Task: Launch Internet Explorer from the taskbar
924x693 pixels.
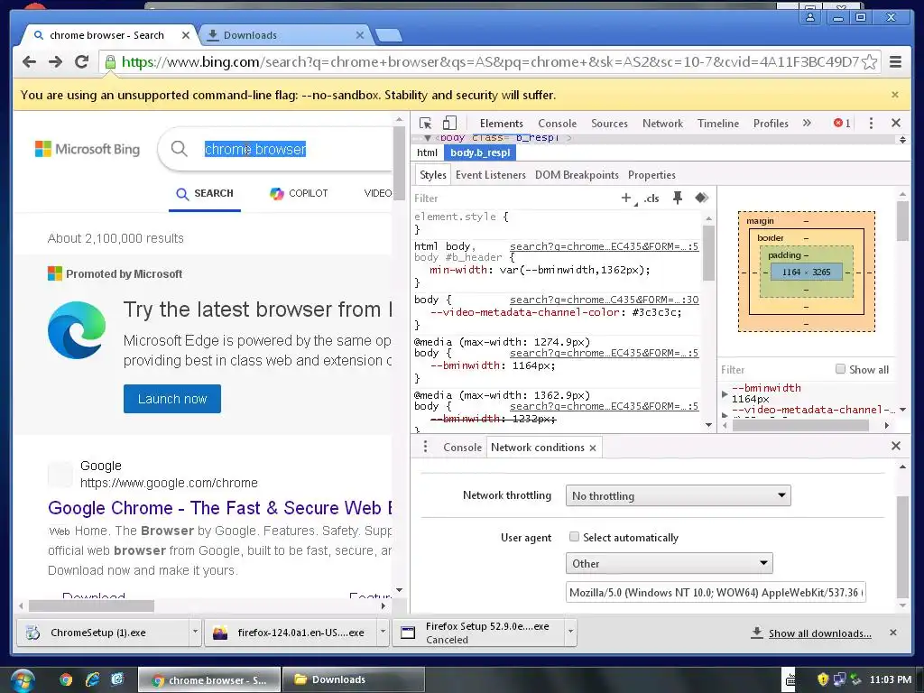Action: pos(92,679)
